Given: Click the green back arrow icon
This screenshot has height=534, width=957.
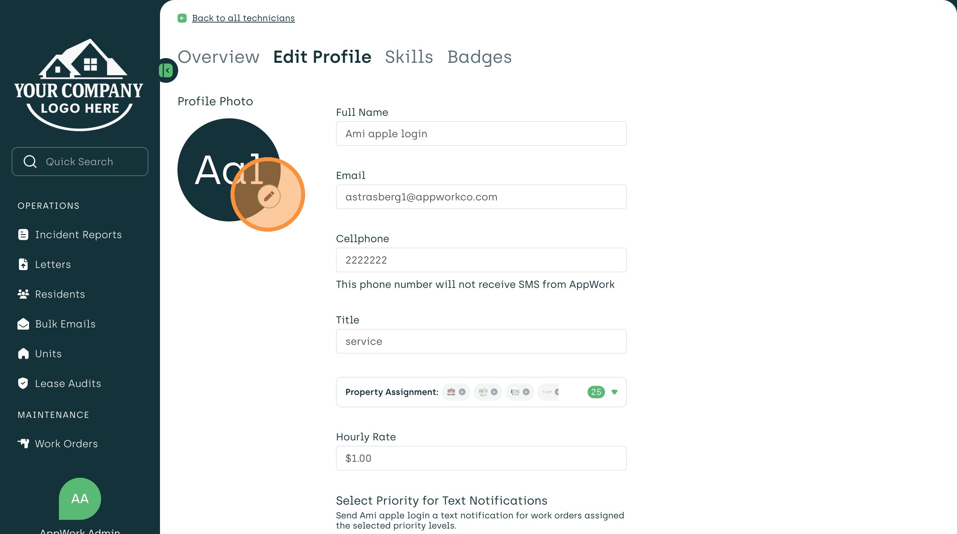Looking at the screenshot, I should tap(182, 18).
